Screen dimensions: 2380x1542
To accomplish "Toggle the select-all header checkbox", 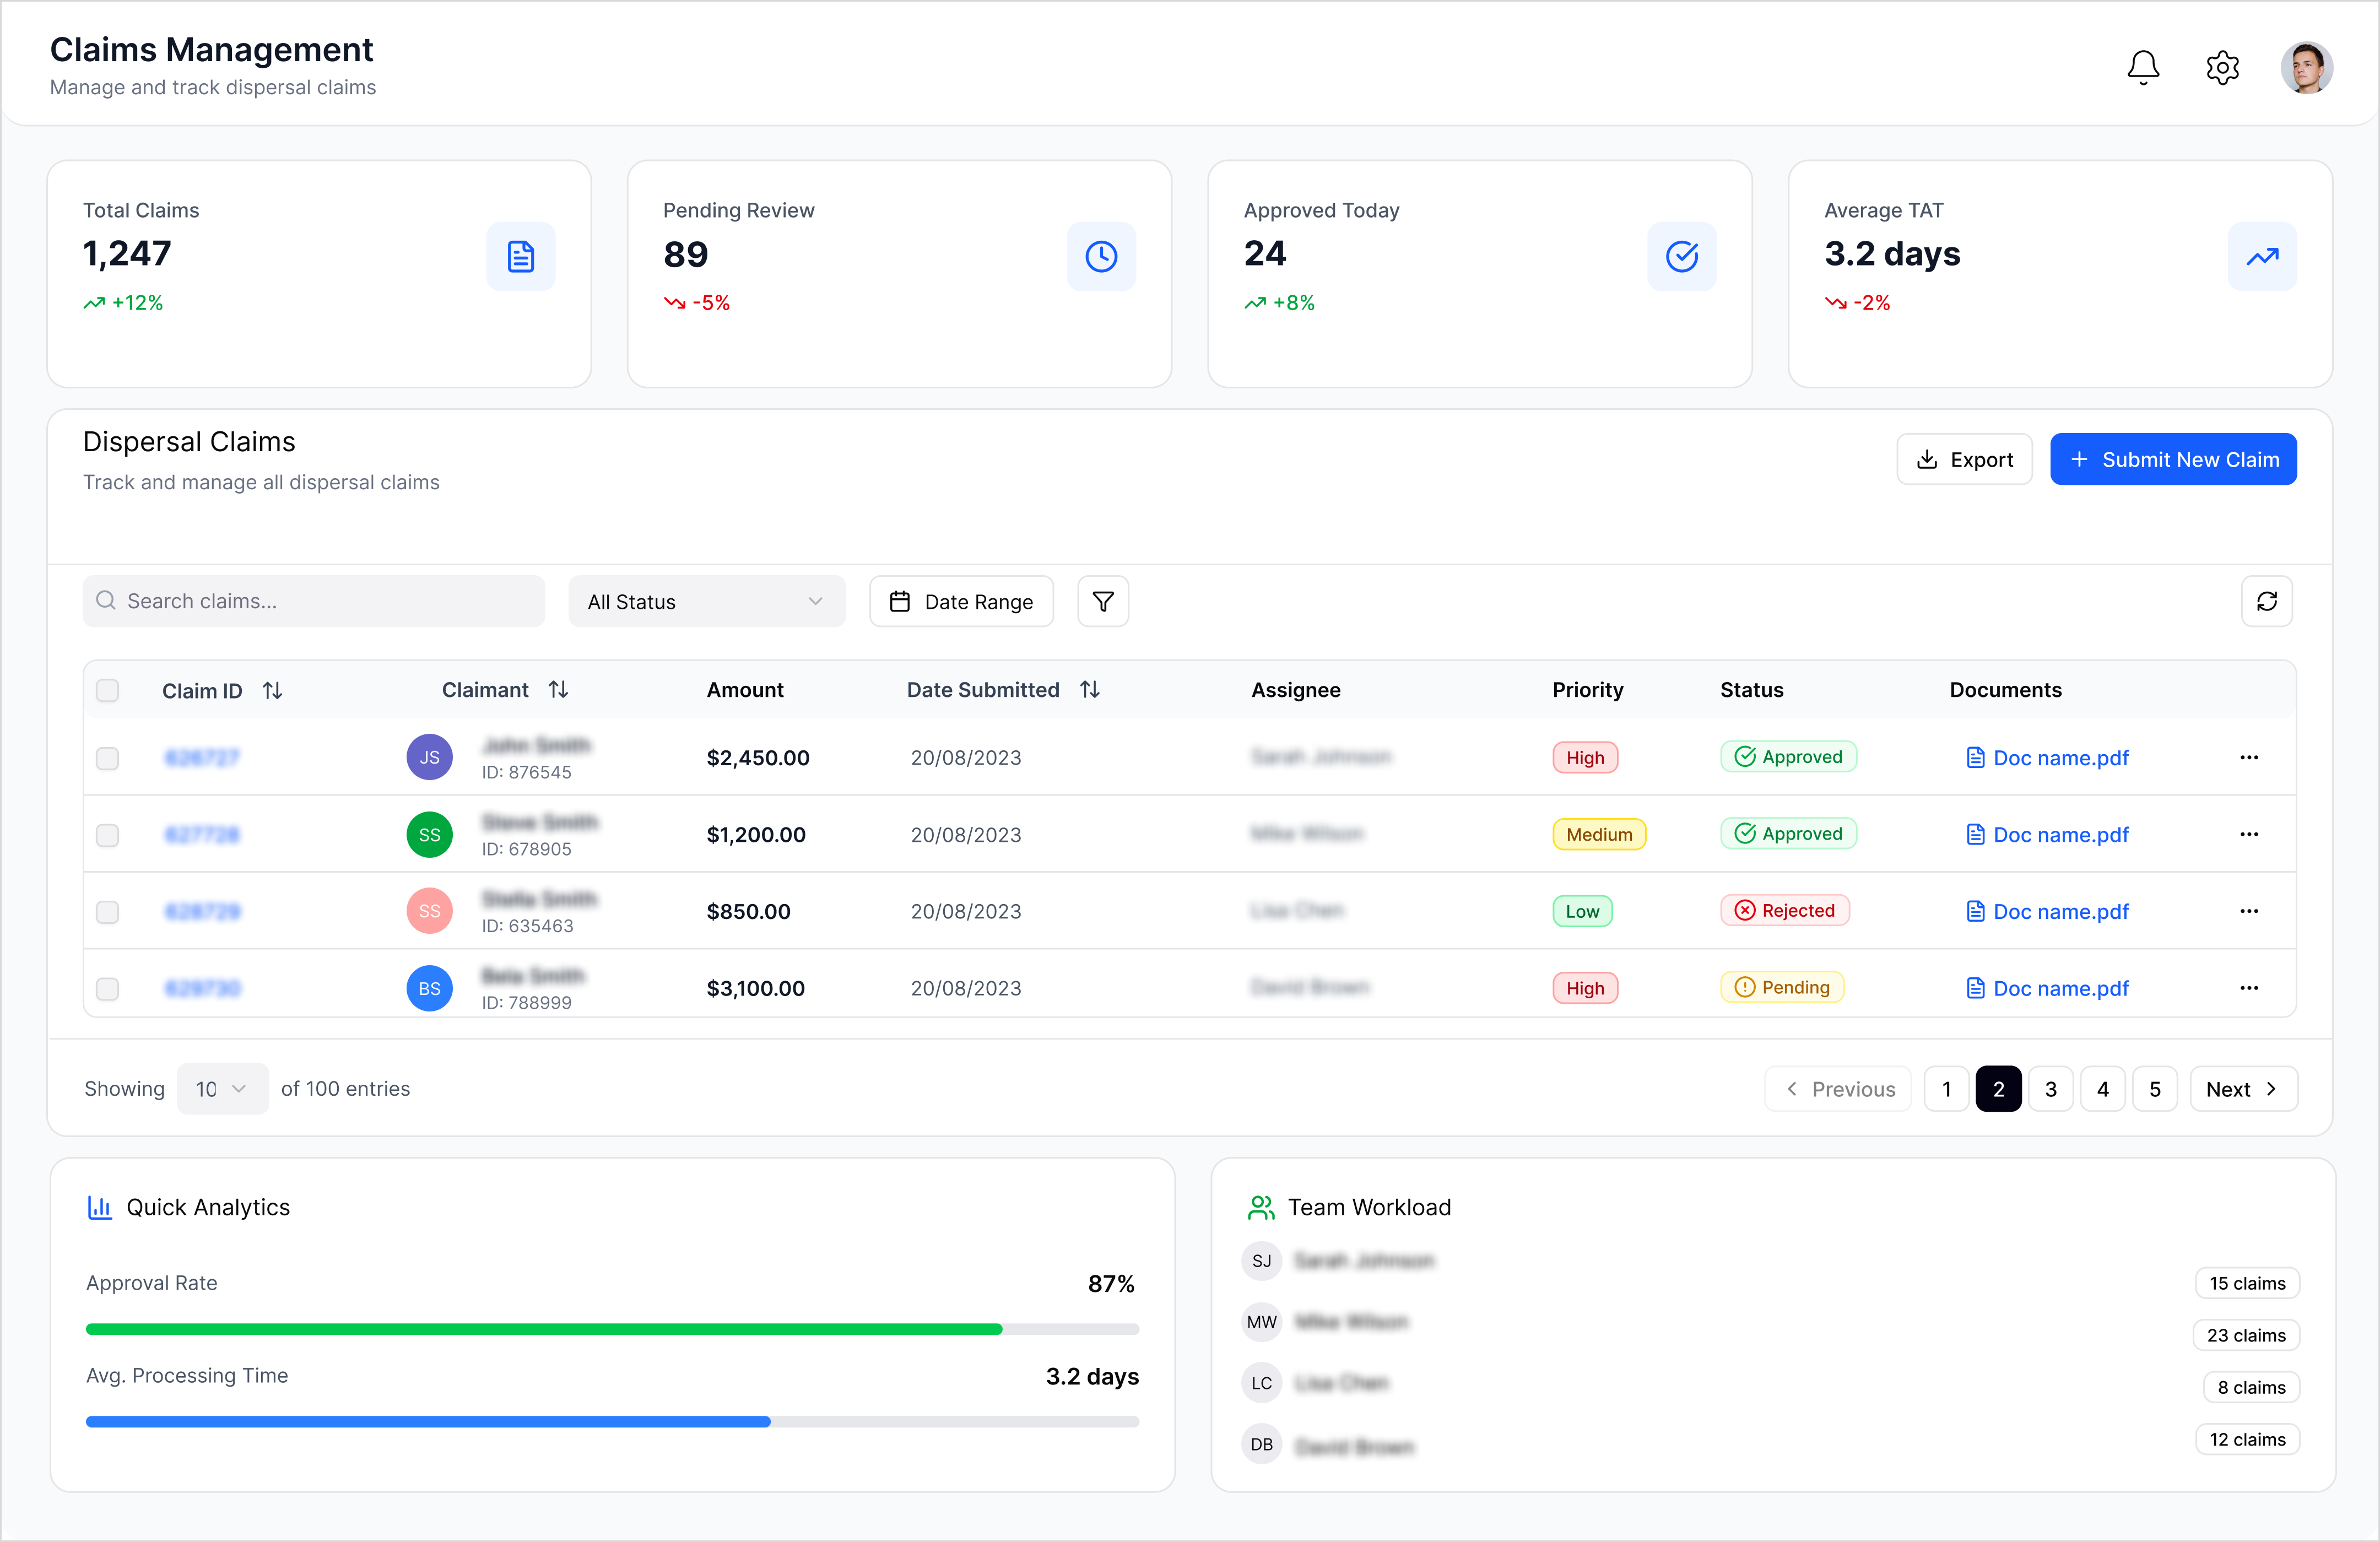I will click(108, 691).
